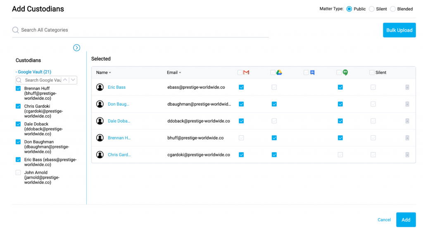Click down chevron in Google Vault search
Image resolution: width=423 pixels, height=230 pixels.
tap(73, 80)
